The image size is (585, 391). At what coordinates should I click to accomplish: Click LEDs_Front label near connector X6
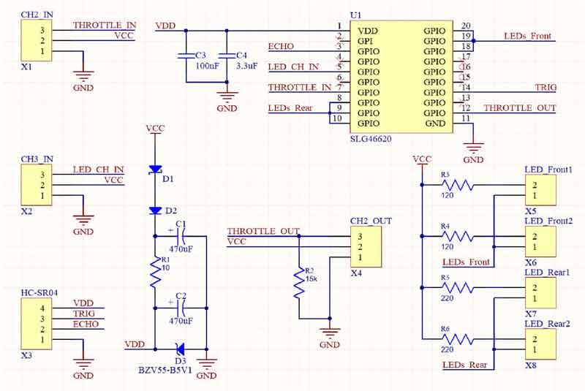466,262
